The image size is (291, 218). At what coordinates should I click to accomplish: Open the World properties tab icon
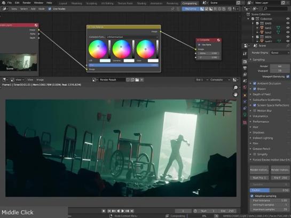pyautogui.click(x=245, y=87)
